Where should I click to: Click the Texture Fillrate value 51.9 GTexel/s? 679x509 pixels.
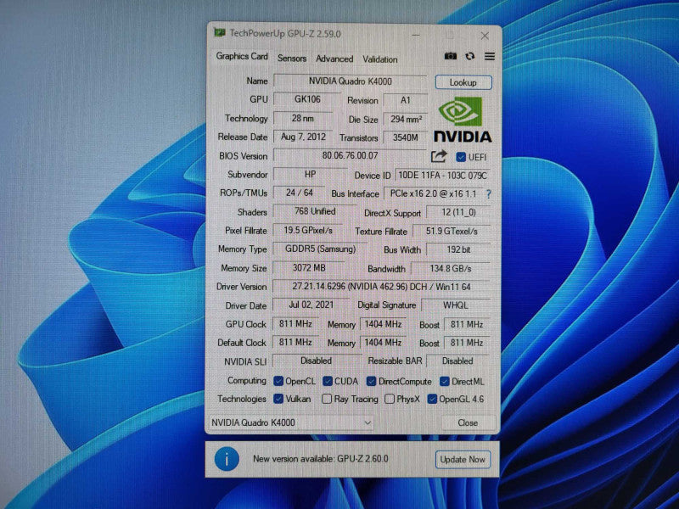tap(452, 231)
